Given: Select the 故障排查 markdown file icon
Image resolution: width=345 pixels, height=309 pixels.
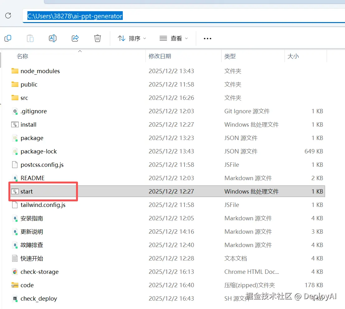Looking at the screenshot, I should tap(15, 245).
